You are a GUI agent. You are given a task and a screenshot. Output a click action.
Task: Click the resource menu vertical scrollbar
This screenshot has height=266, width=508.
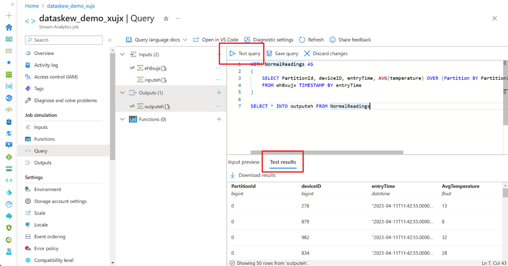point(112,107)
